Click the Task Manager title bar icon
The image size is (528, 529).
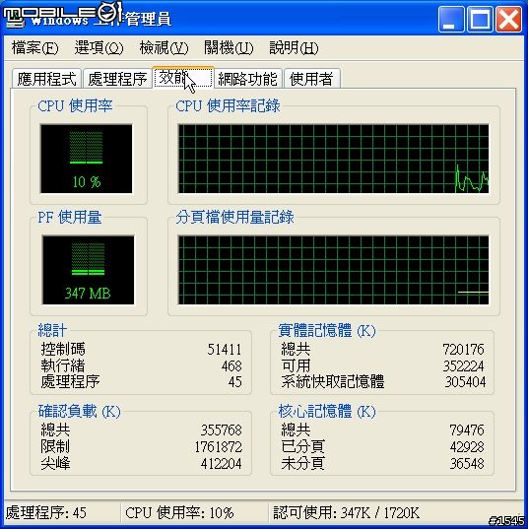point(13,17)
